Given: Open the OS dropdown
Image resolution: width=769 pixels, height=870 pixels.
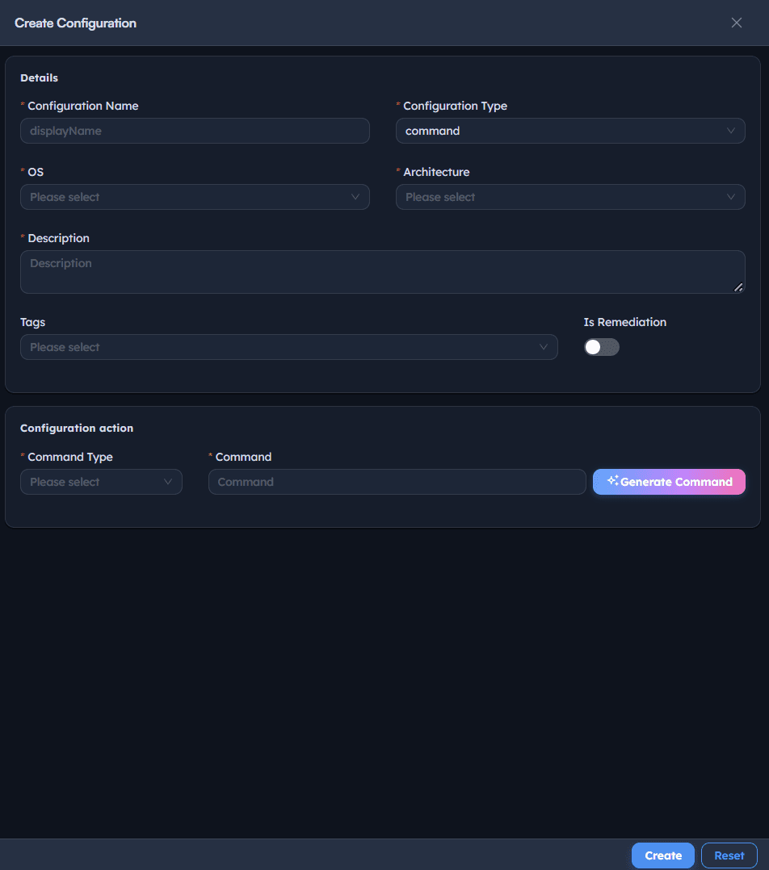Looking at the screenshot, I should pyautogui.click(x=195, y=197).
